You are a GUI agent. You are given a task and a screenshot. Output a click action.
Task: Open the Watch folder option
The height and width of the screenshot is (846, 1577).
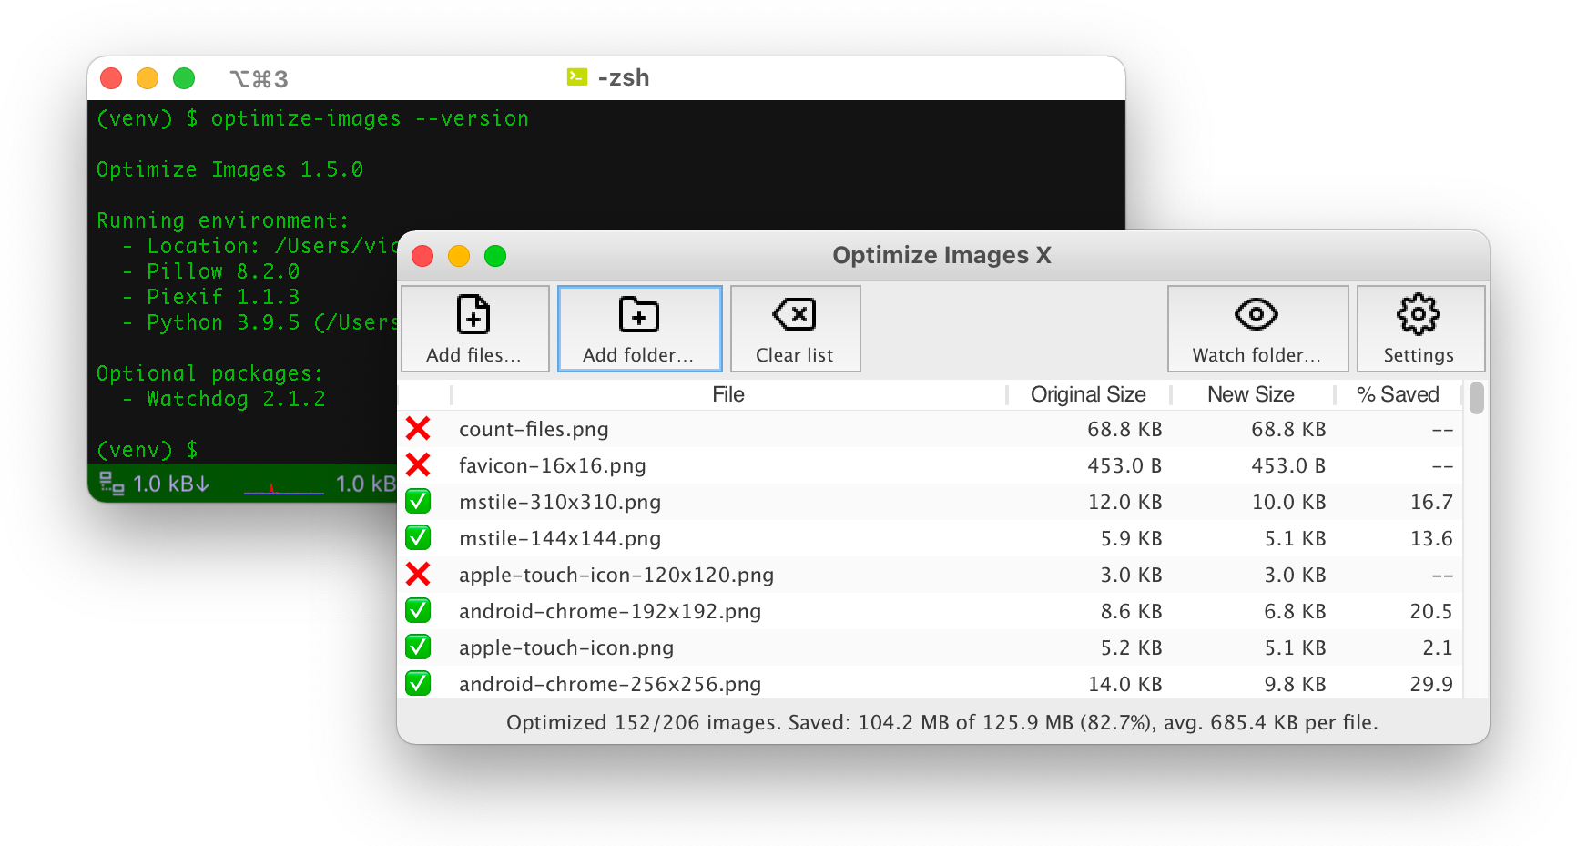click(1257, 329)
